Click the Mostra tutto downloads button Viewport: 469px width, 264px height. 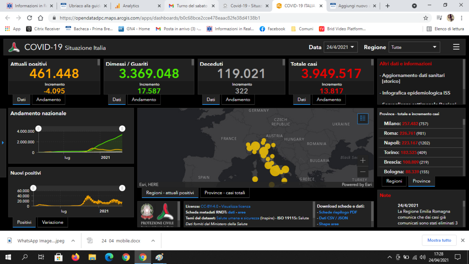pos(439,241)
